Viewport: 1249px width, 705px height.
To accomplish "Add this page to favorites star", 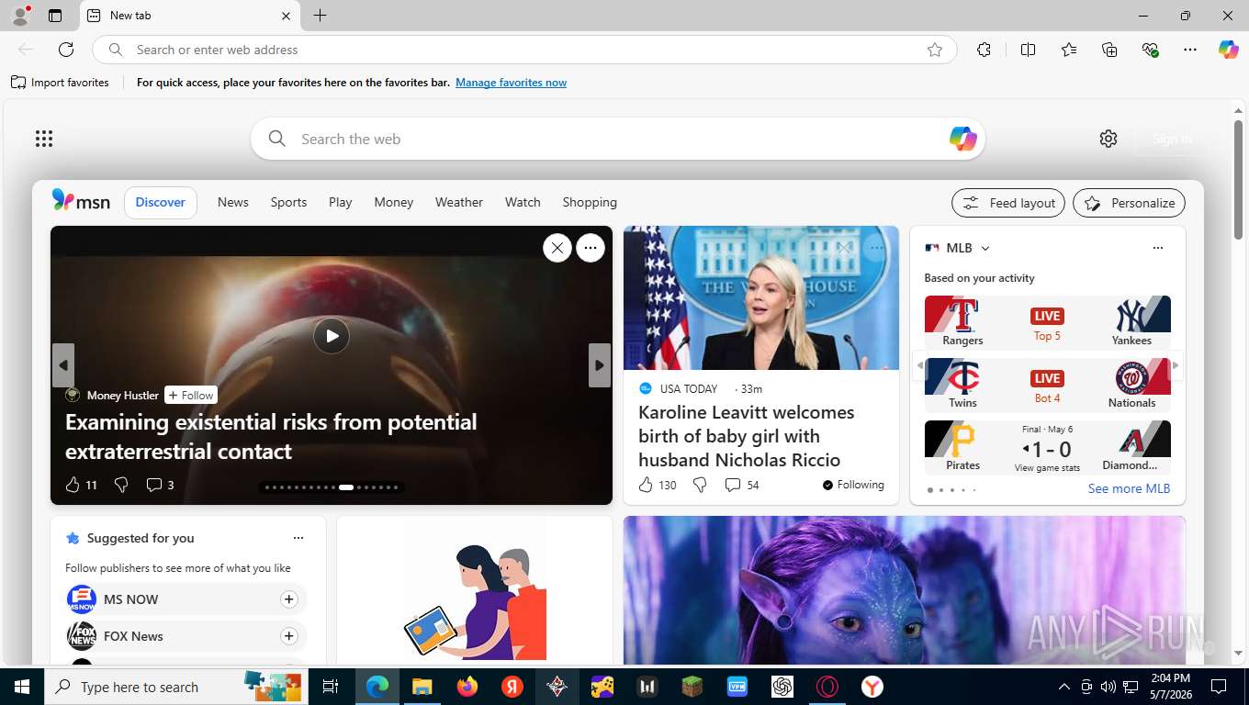I will point(935,50).
